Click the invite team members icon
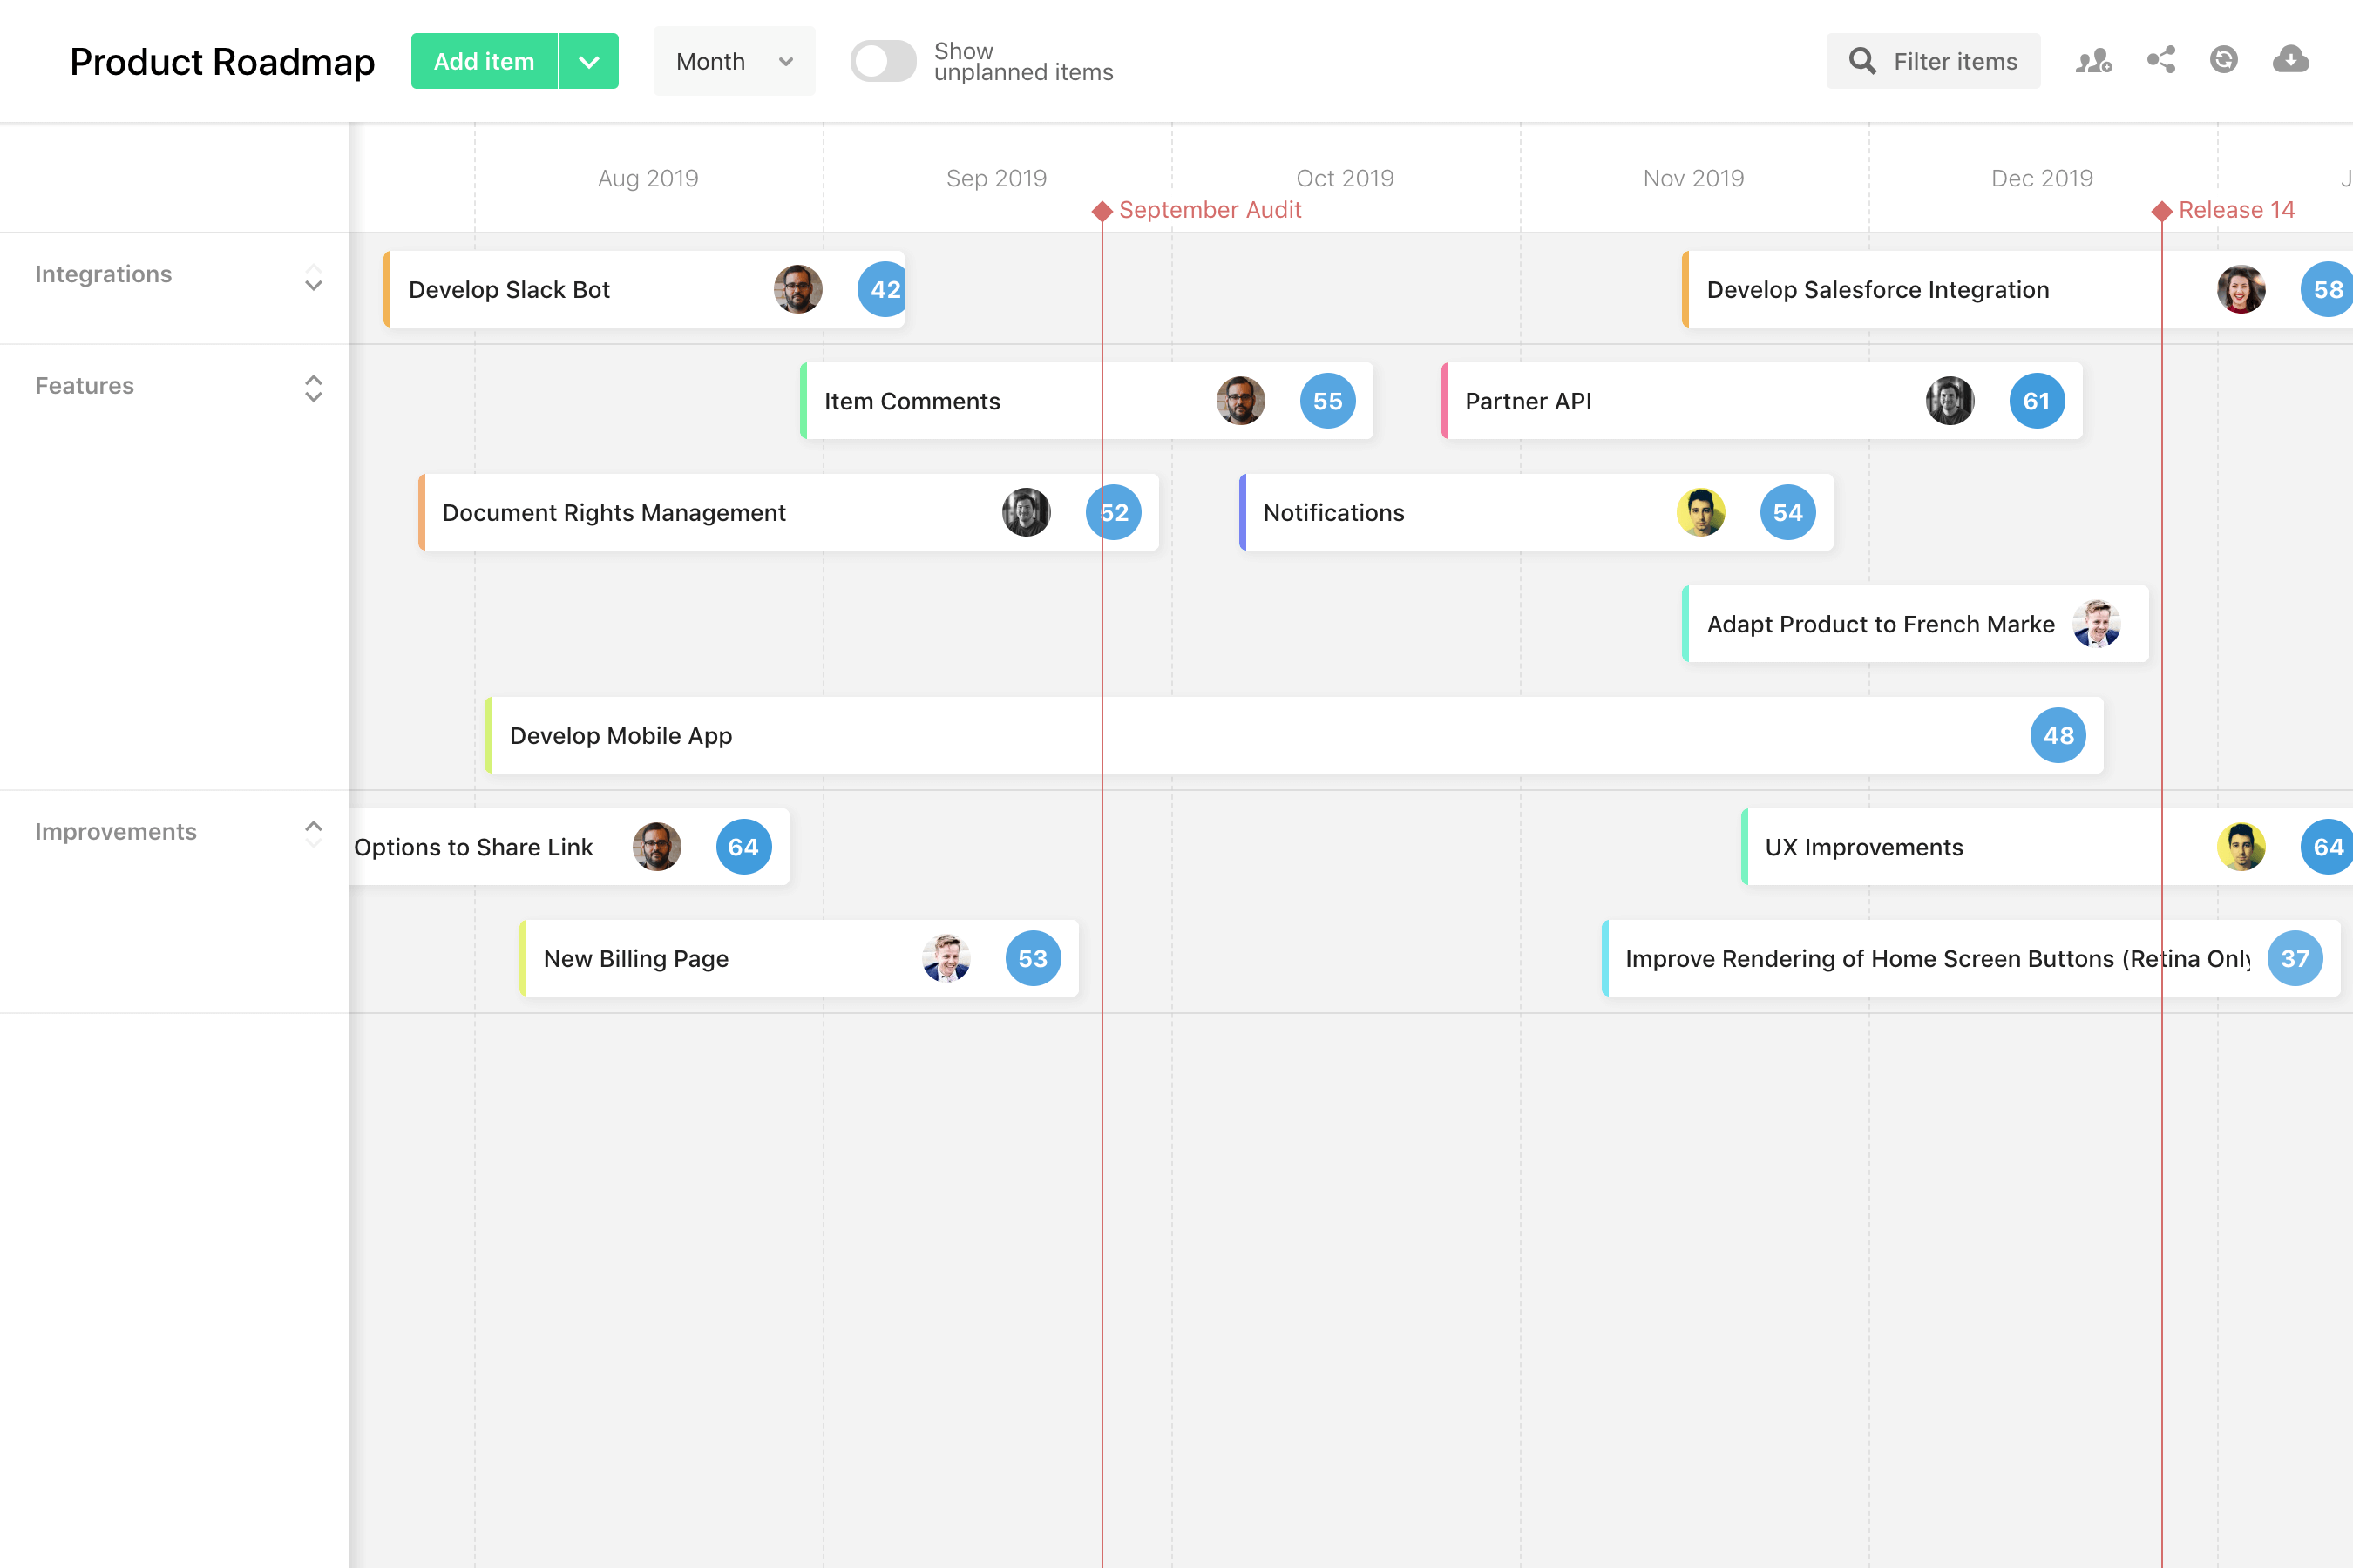Viewport: 2353px width, 1568px height. [x=2093, y=61]
